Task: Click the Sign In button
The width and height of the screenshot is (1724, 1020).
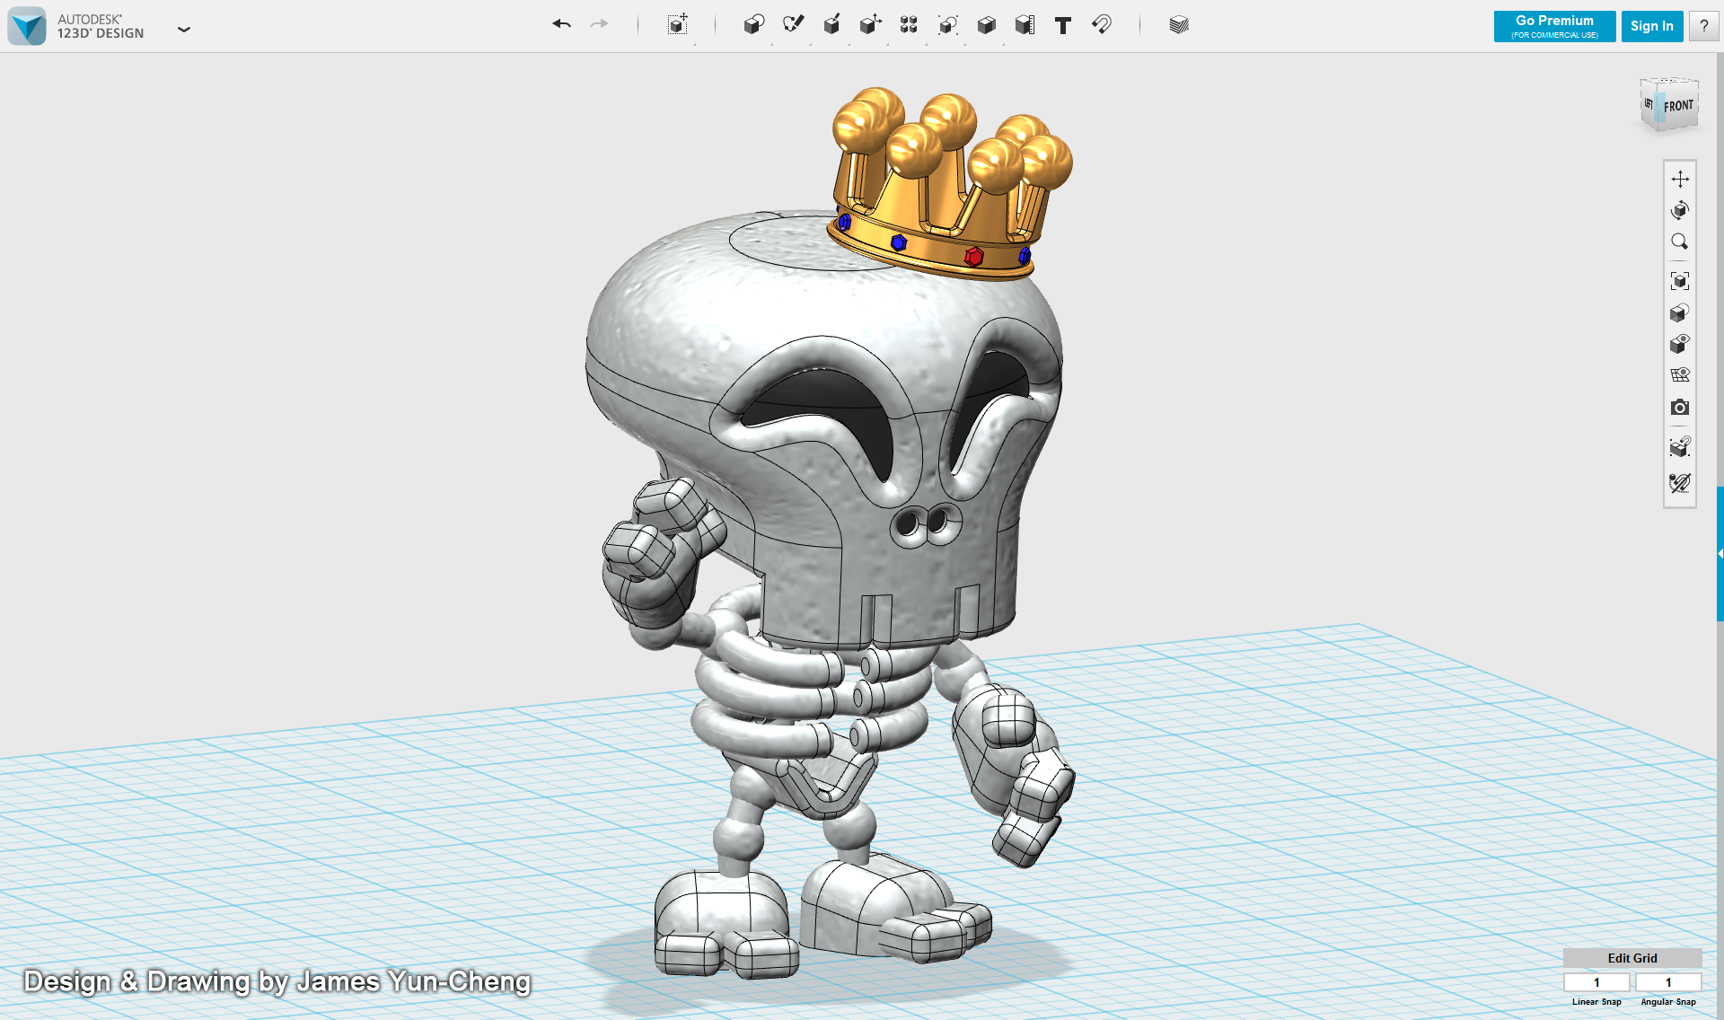Action: (1651, 26)
